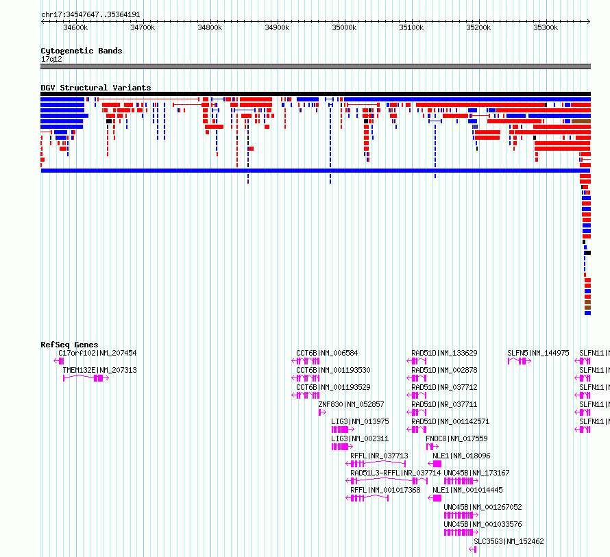The width and height of the screenshot is (610, 557).
Task: Select the 17q12 band label
Action: [x=51, y=59]
